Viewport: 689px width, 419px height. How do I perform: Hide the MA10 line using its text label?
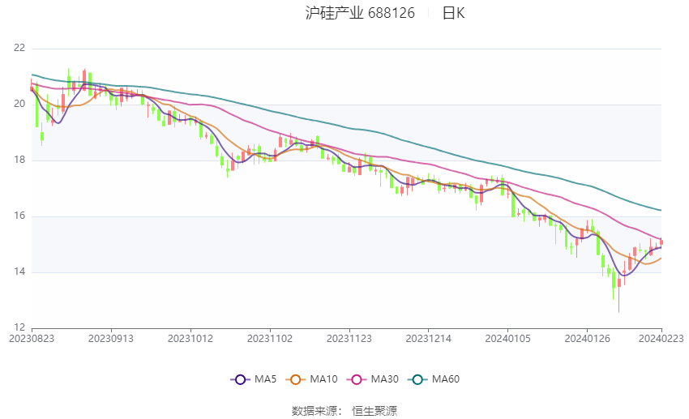[325, 378]
